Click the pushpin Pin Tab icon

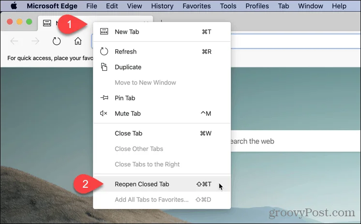pos(104,98)
